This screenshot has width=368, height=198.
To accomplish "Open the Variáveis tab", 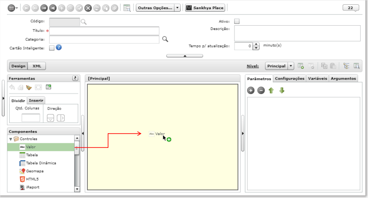I will 317,78.
